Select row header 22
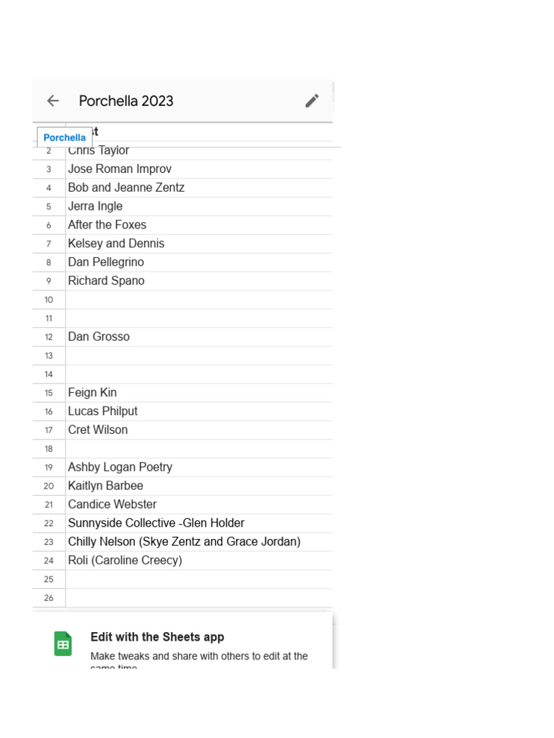This screenshot has height=738, width=554. (49, 523)
